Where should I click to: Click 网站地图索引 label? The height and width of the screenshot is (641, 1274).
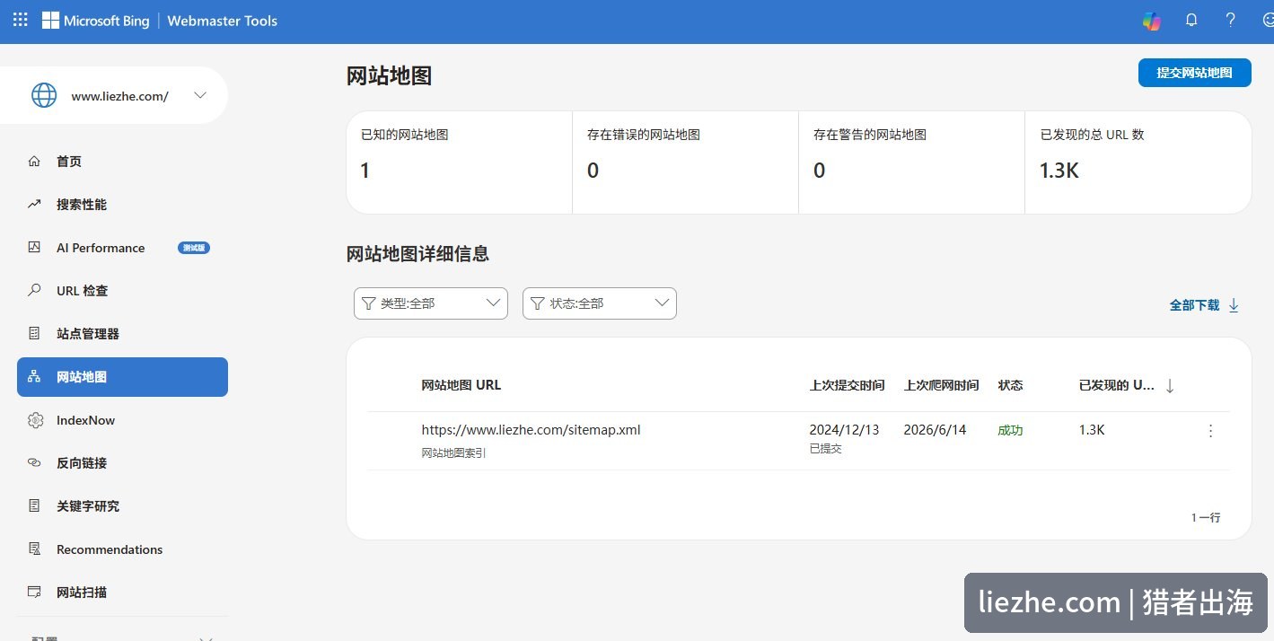[453, 453]
